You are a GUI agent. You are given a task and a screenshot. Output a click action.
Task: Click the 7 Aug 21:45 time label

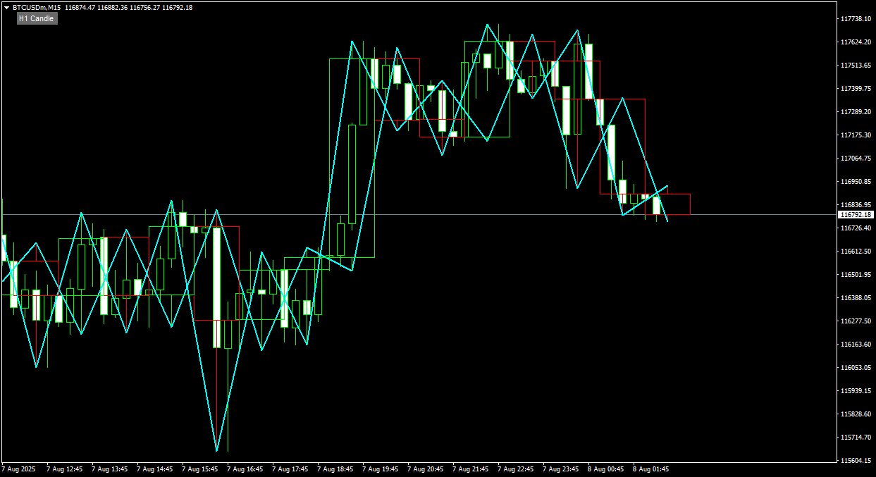[x=471, y=469]
